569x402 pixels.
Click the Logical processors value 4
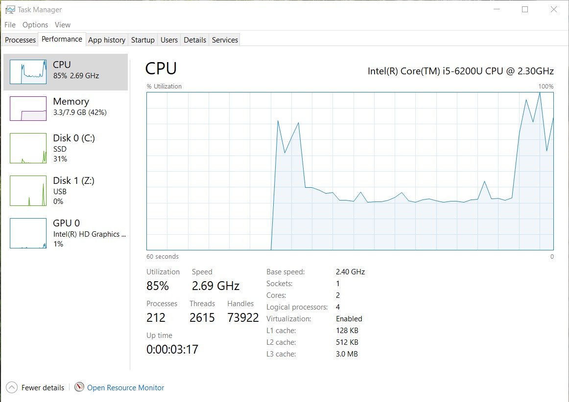338,307
